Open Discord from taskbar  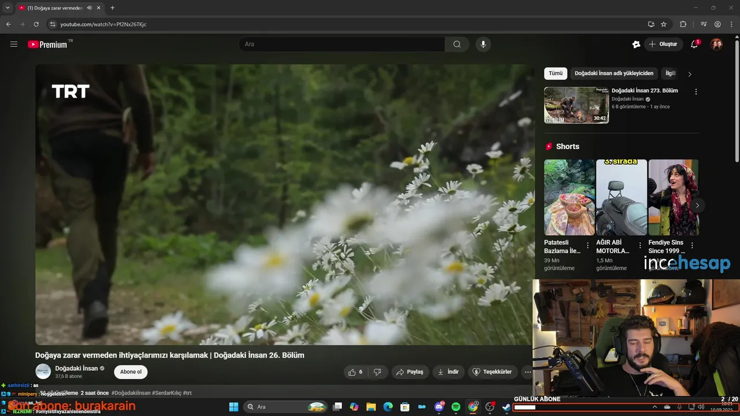pos(439,407)
